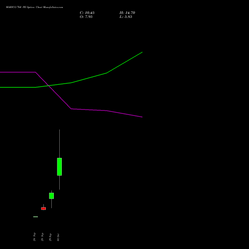249x249 pixels.
Task: Click the green candlestick above 29 Sep label
Action: click(51, 196)
